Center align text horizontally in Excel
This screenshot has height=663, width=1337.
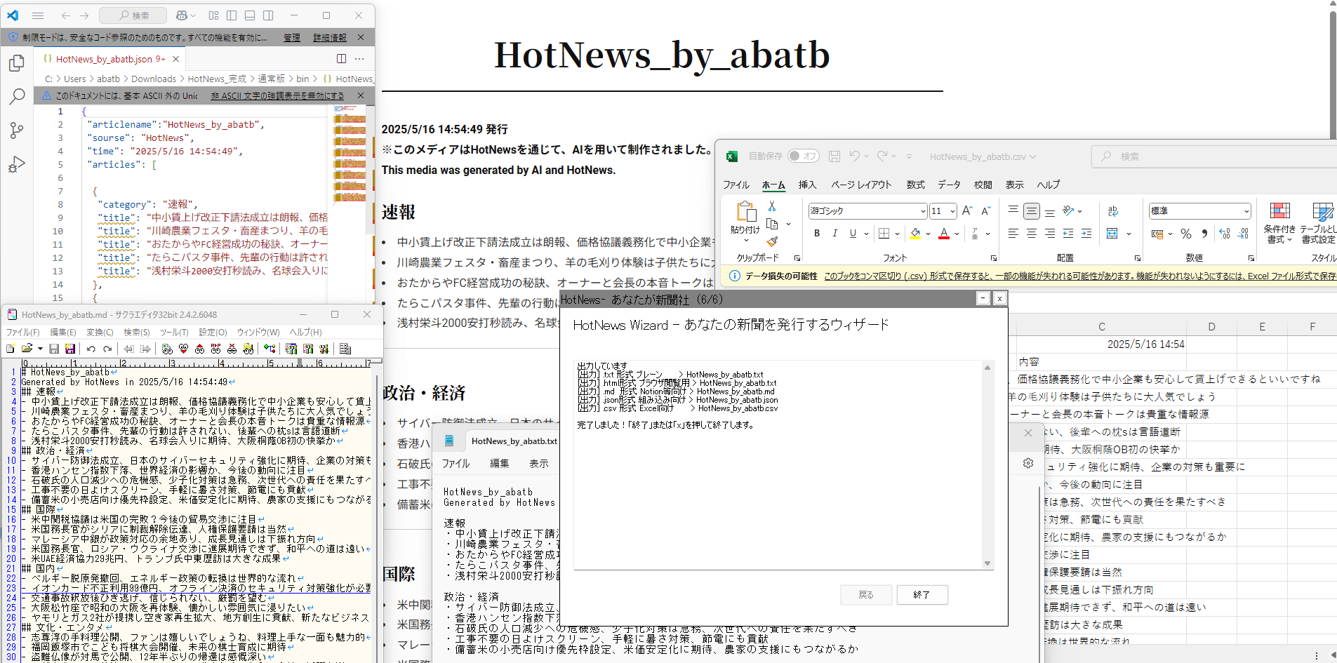(1031, 233)
